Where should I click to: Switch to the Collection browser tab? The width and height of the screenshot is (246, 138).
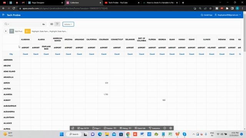84,3
